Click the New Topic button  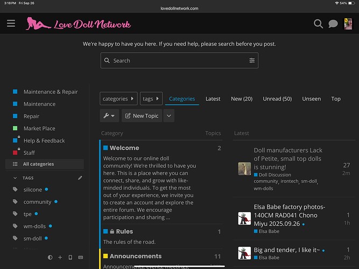pos(141,116)
